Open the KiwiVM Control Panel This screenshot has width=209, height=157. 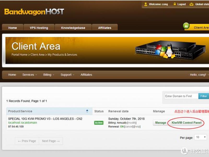[x=187, y=123]
